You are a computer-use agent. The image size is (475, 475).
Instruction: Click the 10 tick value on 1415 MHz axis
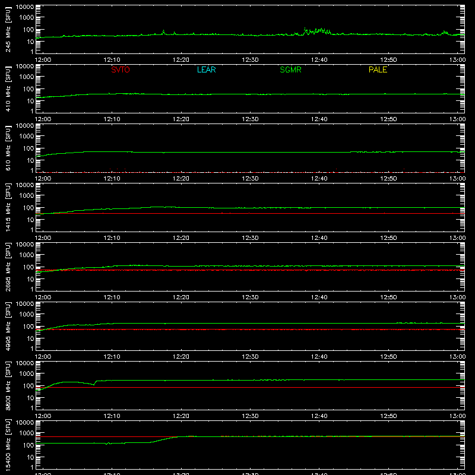click(x=30, y=220)
